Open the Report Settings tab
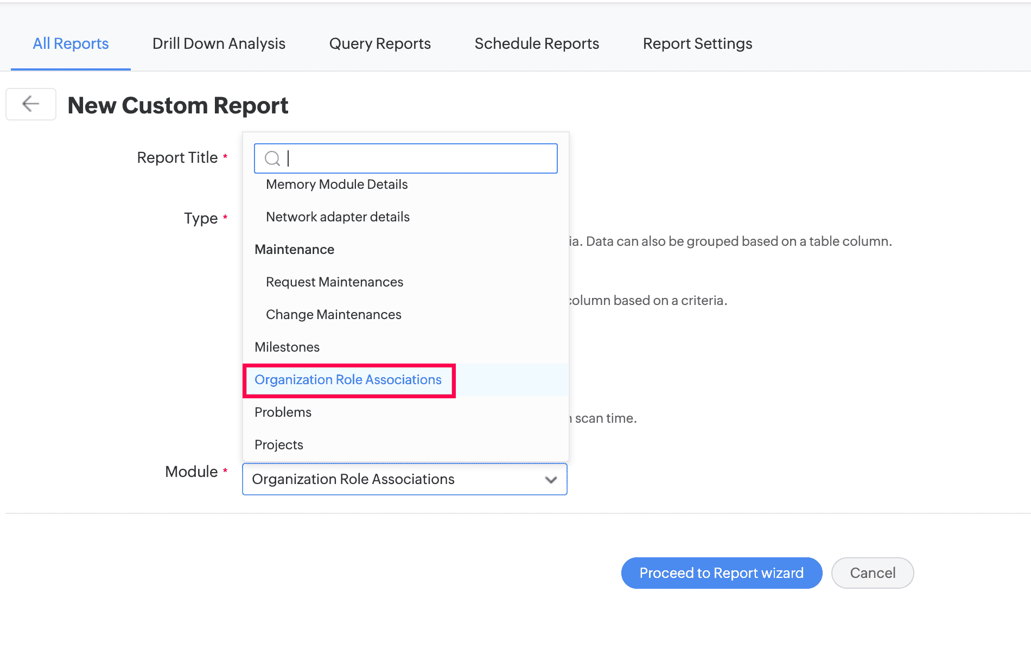The height and width of the screenshot is (649, 1031). pyautogui.click(x=697, y=43)
